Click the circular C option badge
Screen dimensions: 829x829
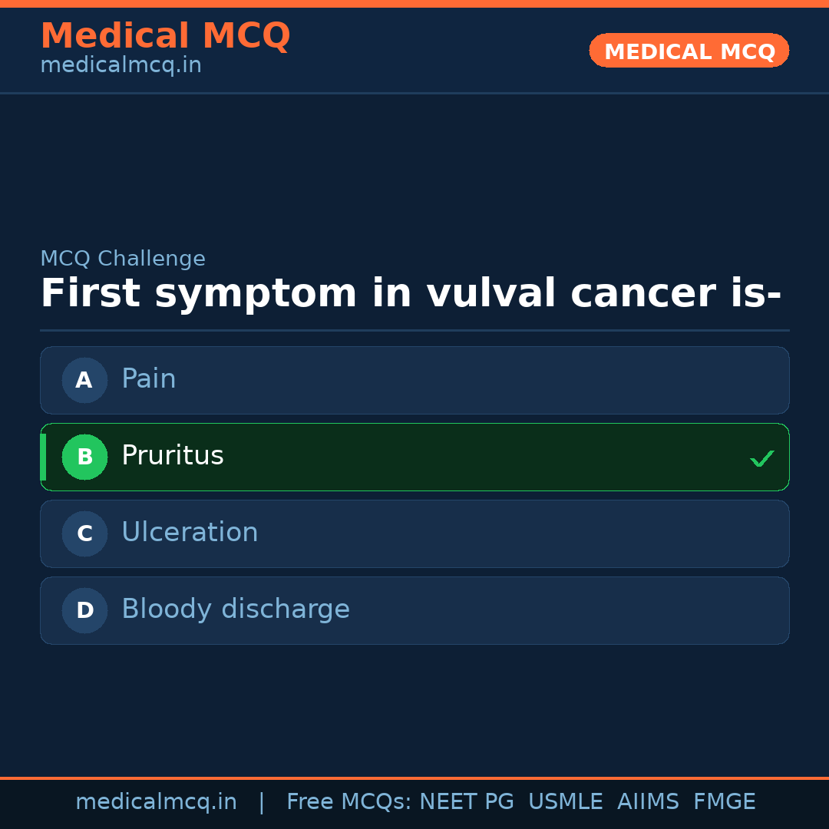(84, 533)
